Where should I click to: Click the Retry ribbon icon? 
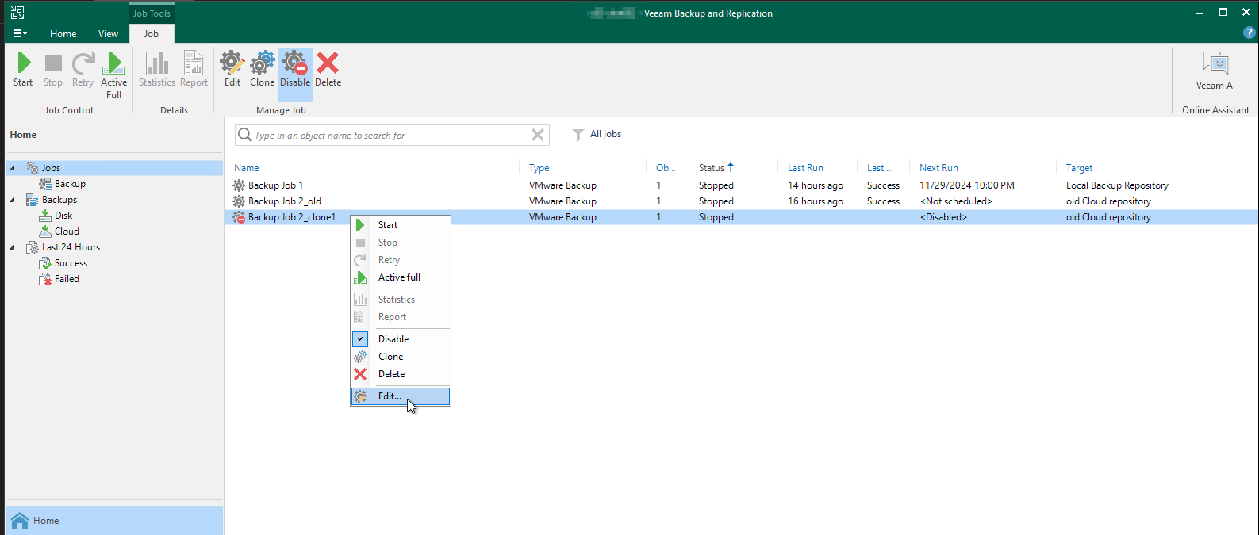click(83, 69)
